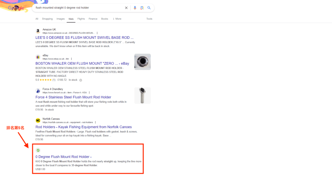Open more options for Force 4 result
The image size is (332, 175).
tap(89, 93)
